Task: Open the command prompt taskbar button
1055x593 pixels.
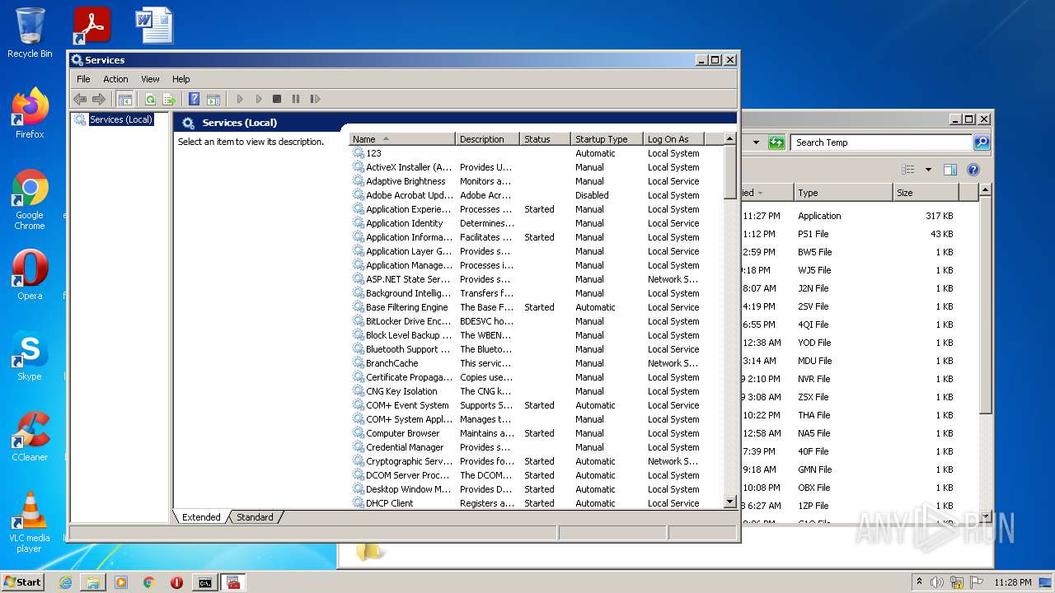Action: [x=204, y=582]
